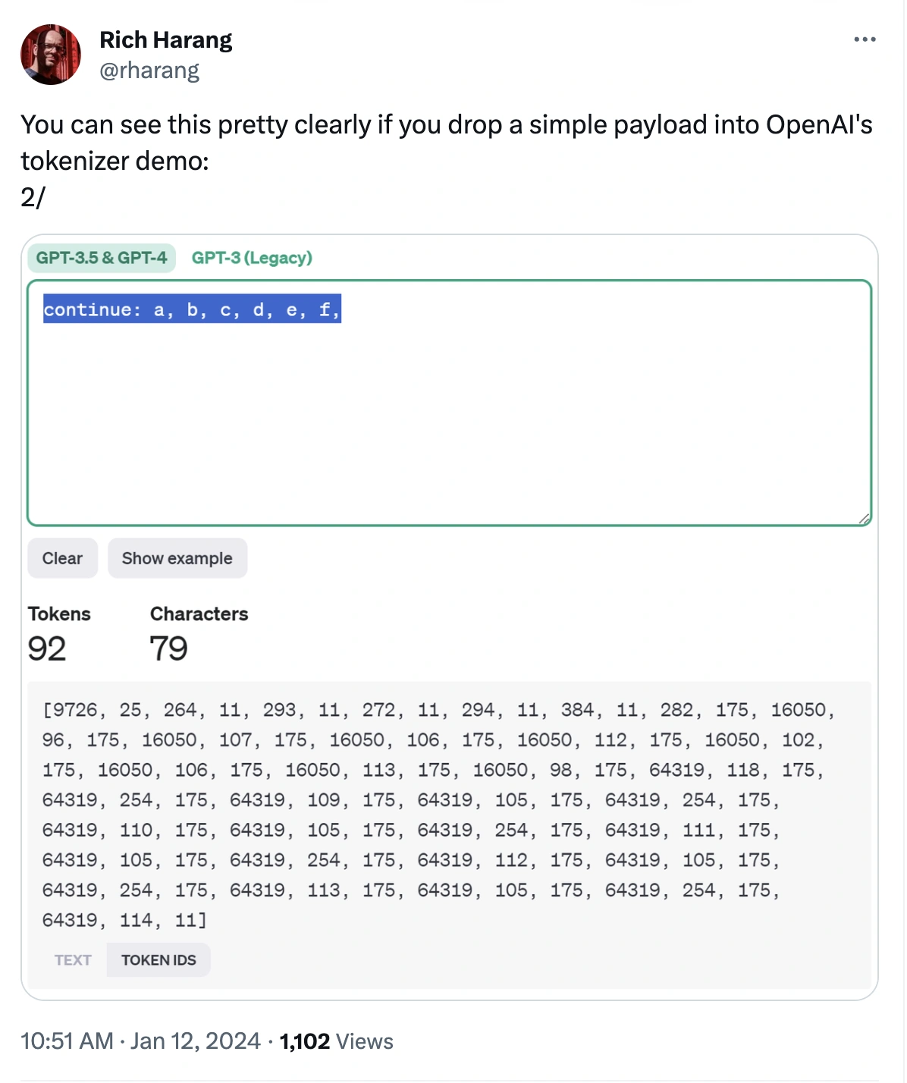Switch to the GPT-3 (Legacy) tab
Screen dimensions: 907x1083
(252, 258)
